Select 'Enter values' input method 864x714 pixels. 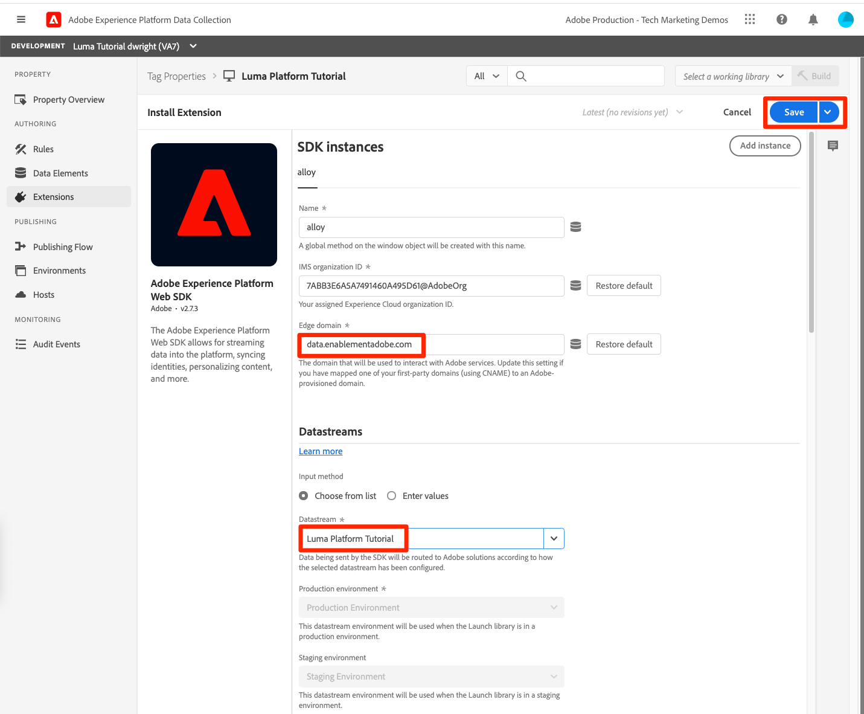pyautogui.click(x=392, y=496)
